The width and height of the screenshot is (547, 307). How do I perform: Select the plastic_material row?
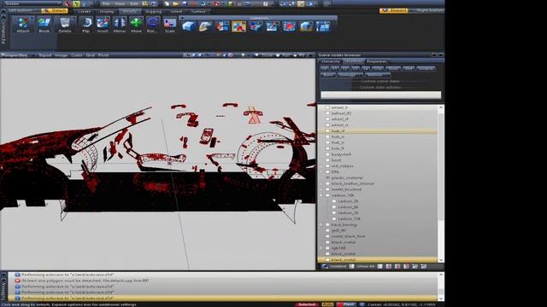pos(378,177)
